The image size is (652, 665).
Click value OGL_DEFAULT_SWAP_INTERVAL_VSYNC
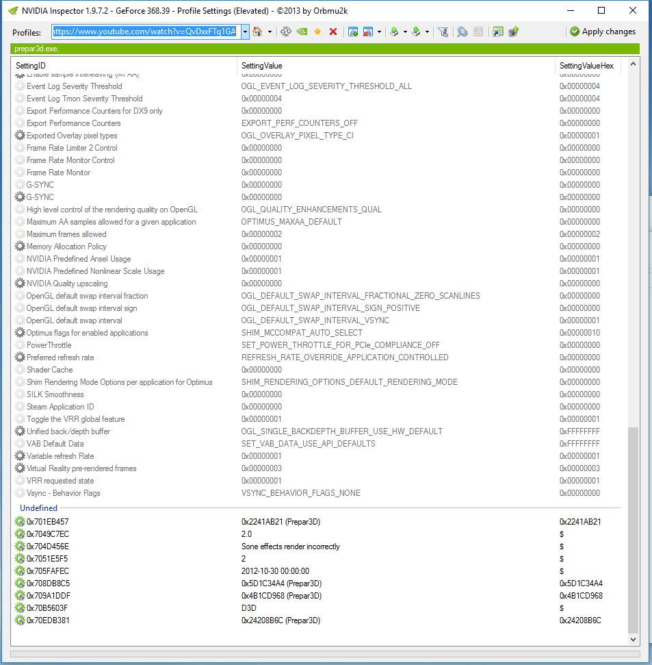[315, 321]
